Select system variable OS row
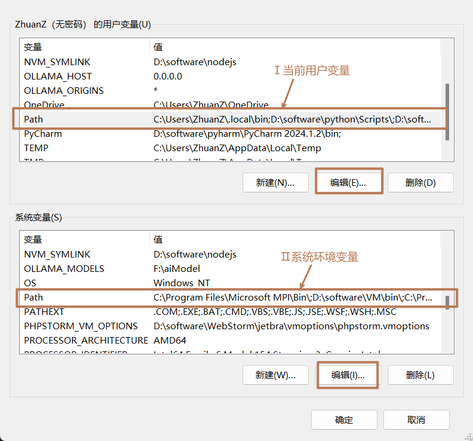The height and width of the screenshot is (441, 473). 232,283
